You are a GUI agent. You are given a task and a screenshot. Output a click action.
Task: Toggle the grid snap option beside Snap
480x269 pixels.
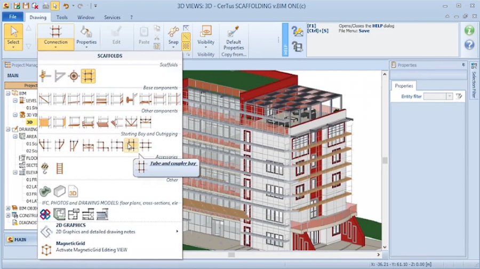[186, 46]
